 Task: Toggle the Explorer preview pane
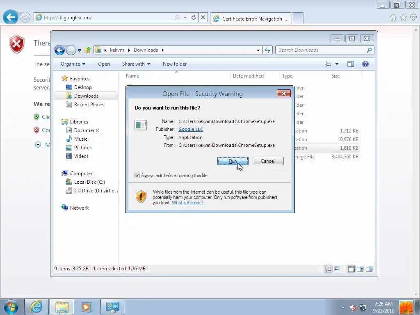point(351,64)
